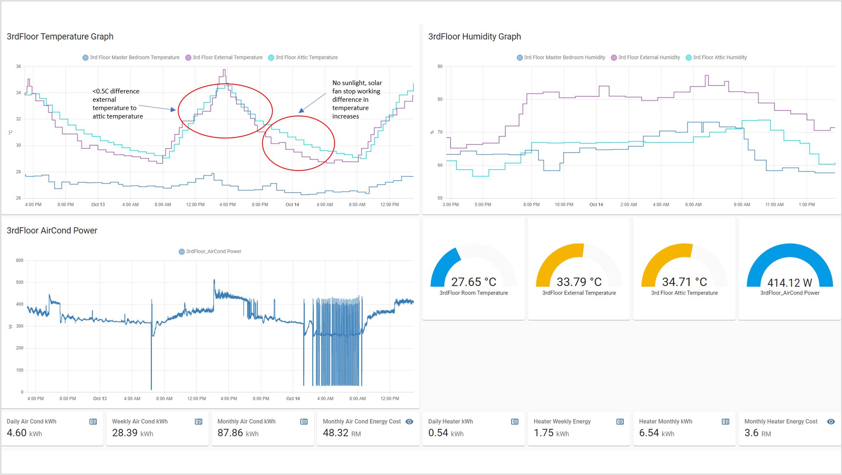Click Heater Monthly kWh counter icon

[726, 422]
